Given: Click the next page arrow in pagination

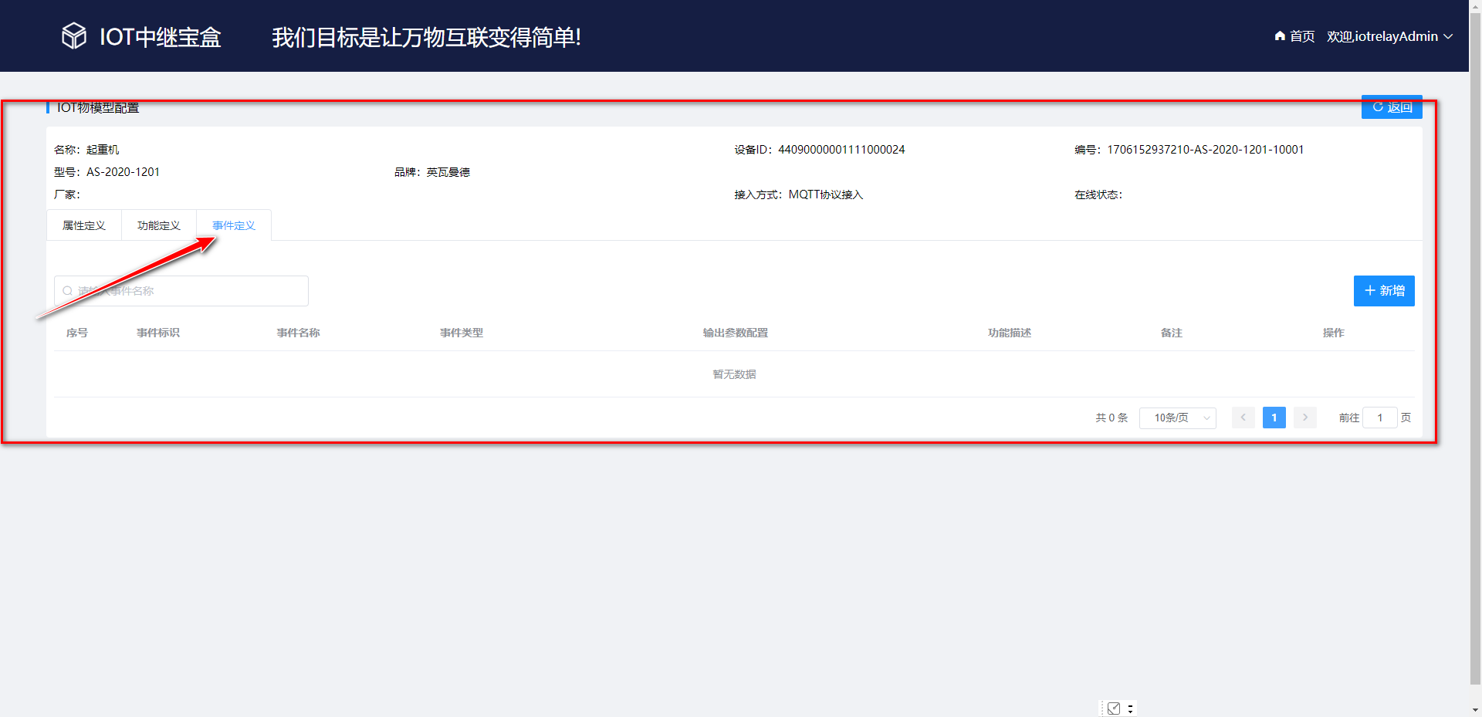Looking at the screenshot, I should 1304,418.
